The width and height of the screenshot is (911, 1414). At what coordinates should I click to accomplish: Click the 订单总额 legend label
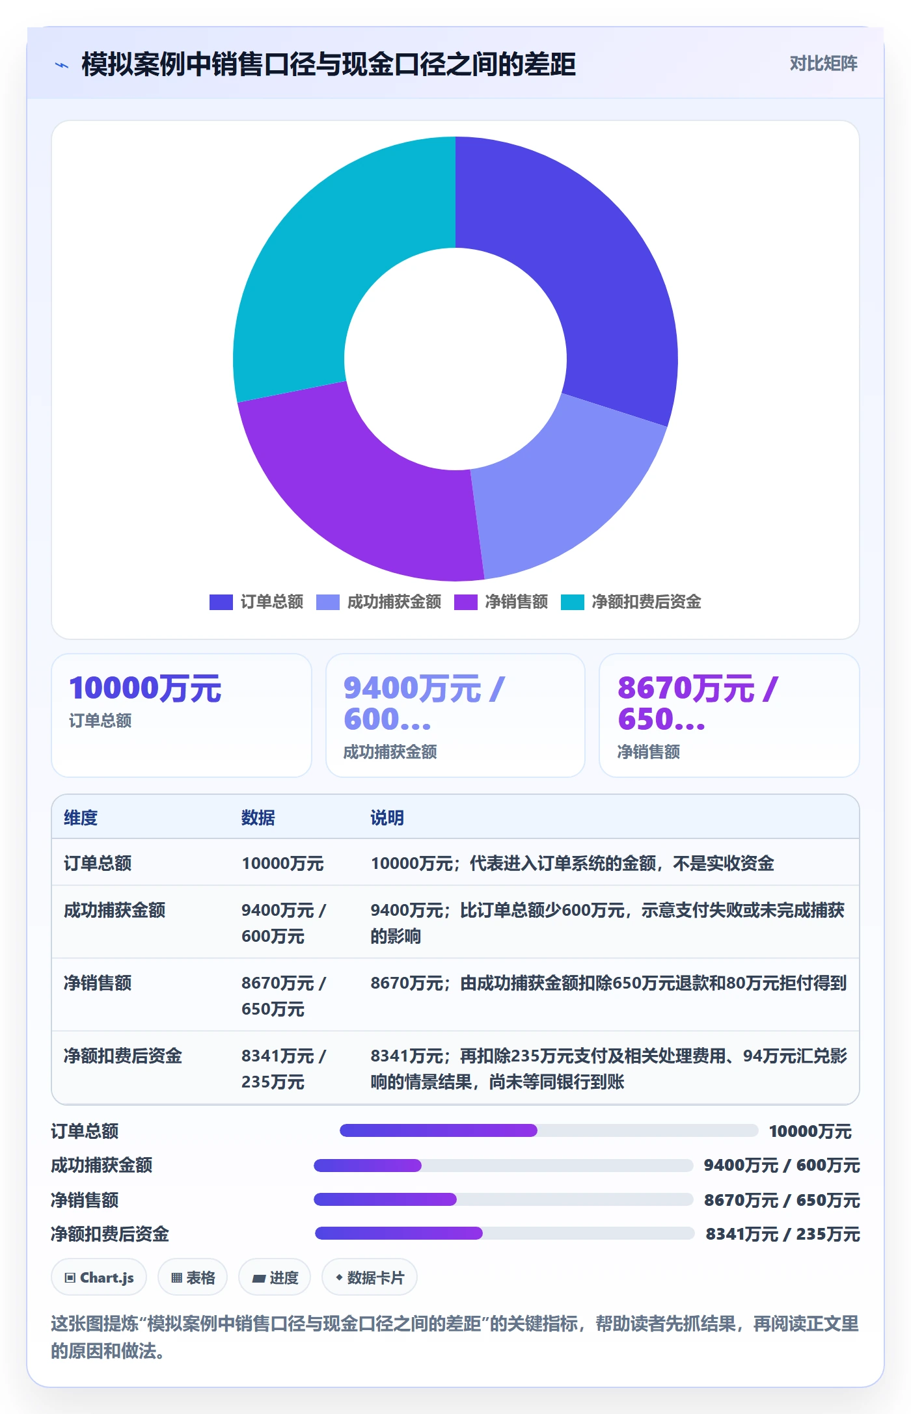point(272,602)
